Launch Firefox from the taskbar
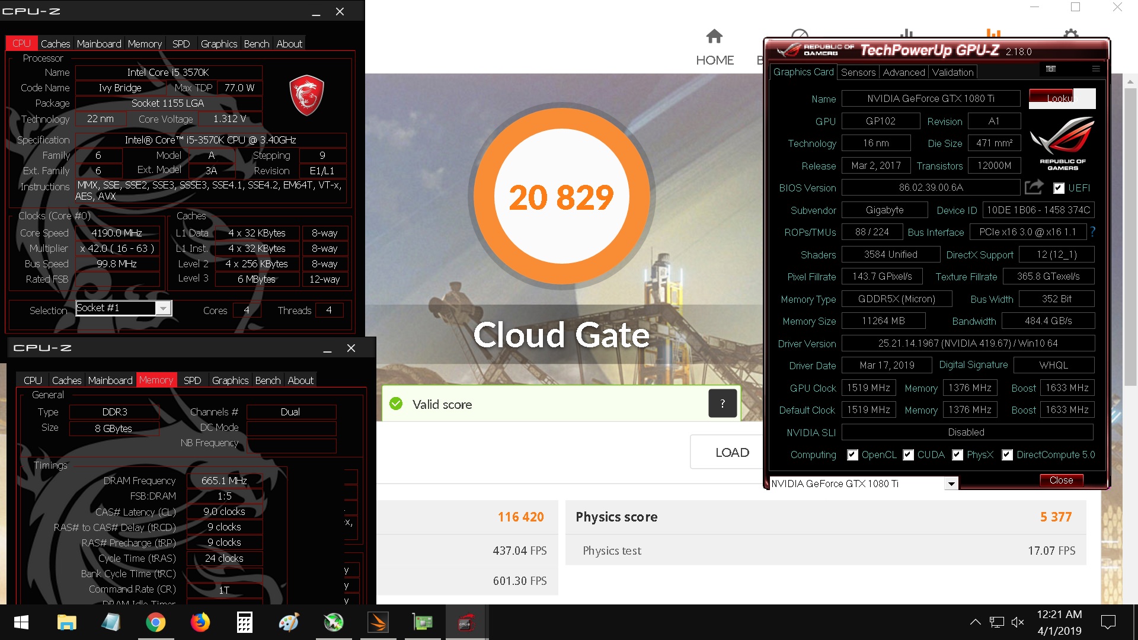The height and width of the screenshot is (640, 1138). coord(200,622)
